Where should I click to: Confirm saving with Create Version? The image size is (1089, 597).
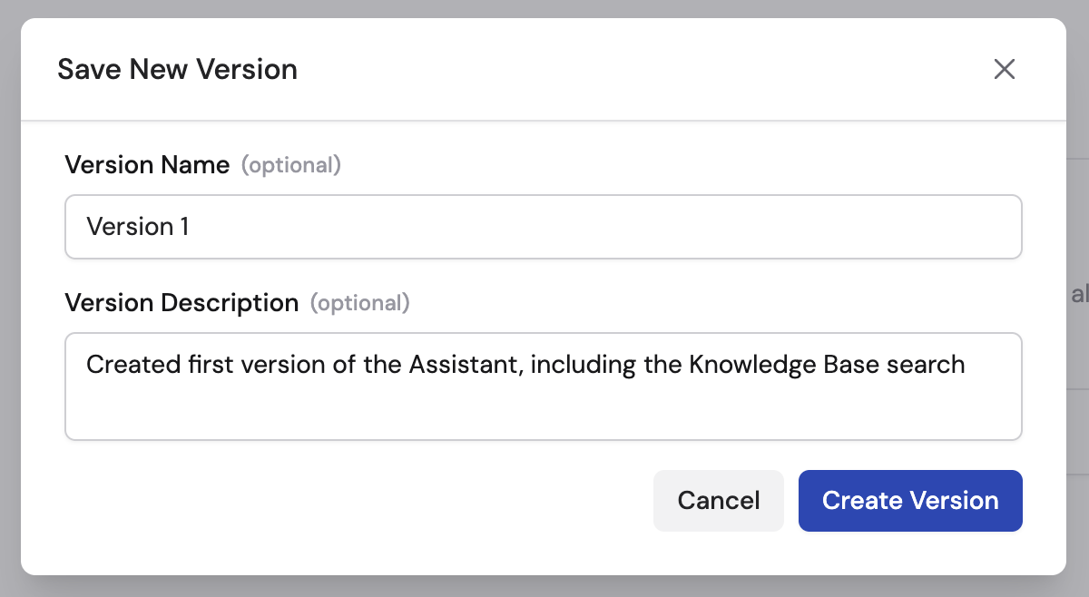(909, 500)
